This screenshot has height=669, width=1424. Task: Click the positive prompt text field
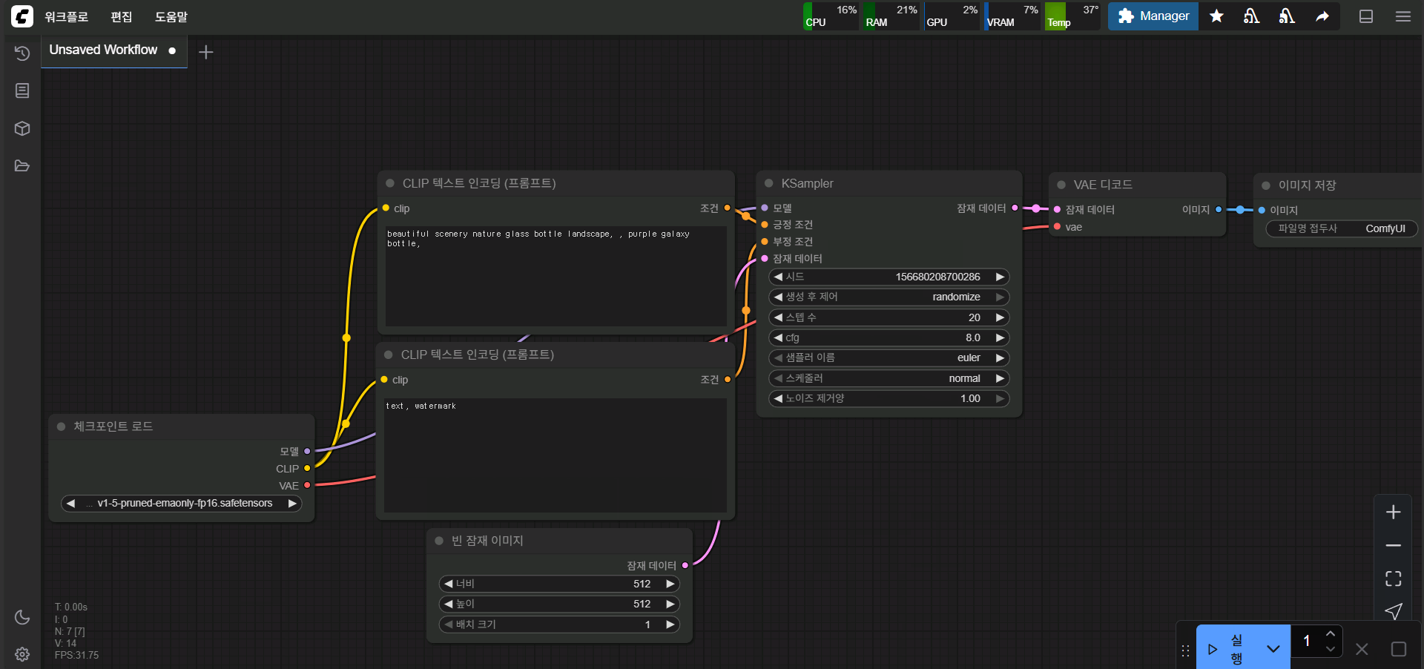pyautogui.click(x=555, y=274)
